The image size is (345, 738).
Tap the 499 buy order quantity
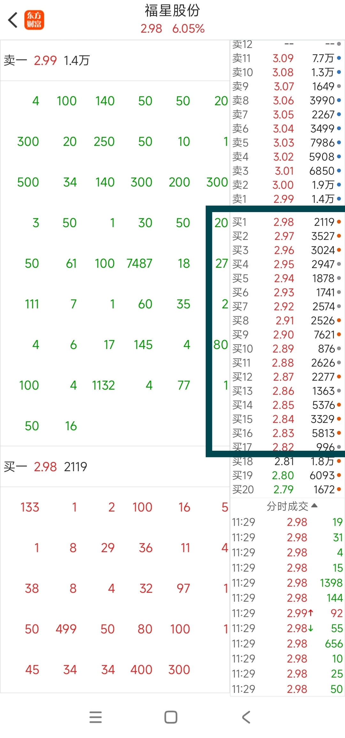click(x=66, y=629)
